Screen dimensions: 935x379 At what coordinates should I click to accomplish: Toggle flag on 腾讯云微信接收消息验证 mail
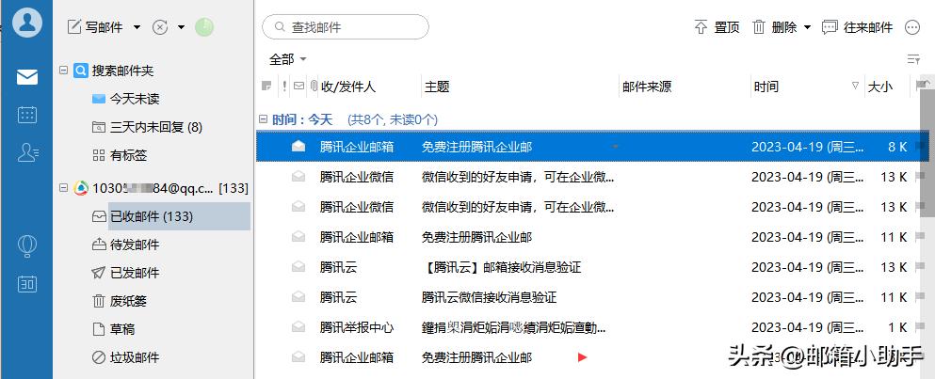[x=920, y=297]
